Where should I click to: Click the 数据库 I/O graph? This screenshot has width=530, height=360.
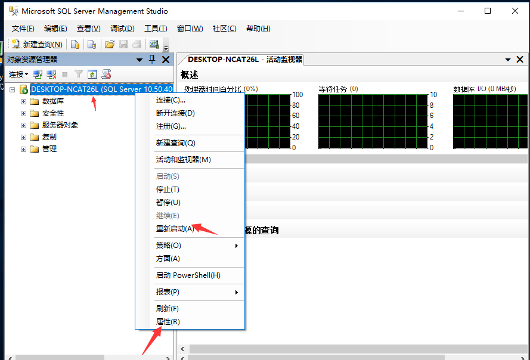pos(490,122)
